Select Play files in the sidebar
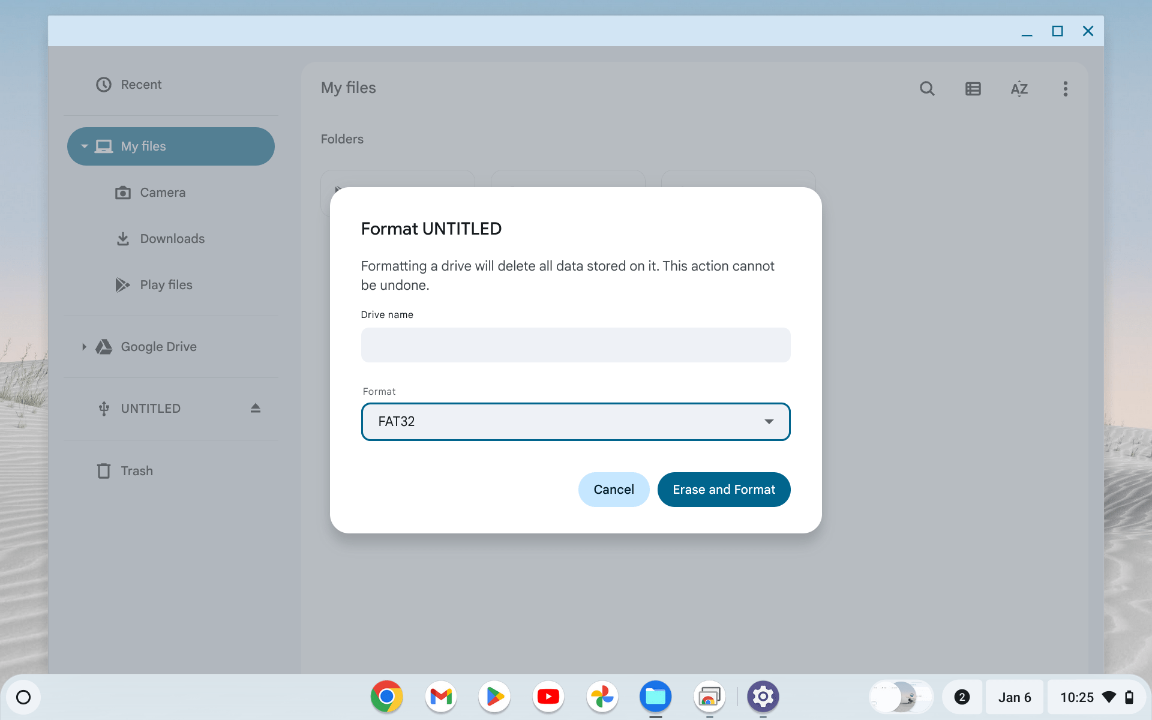 [166, 284]
